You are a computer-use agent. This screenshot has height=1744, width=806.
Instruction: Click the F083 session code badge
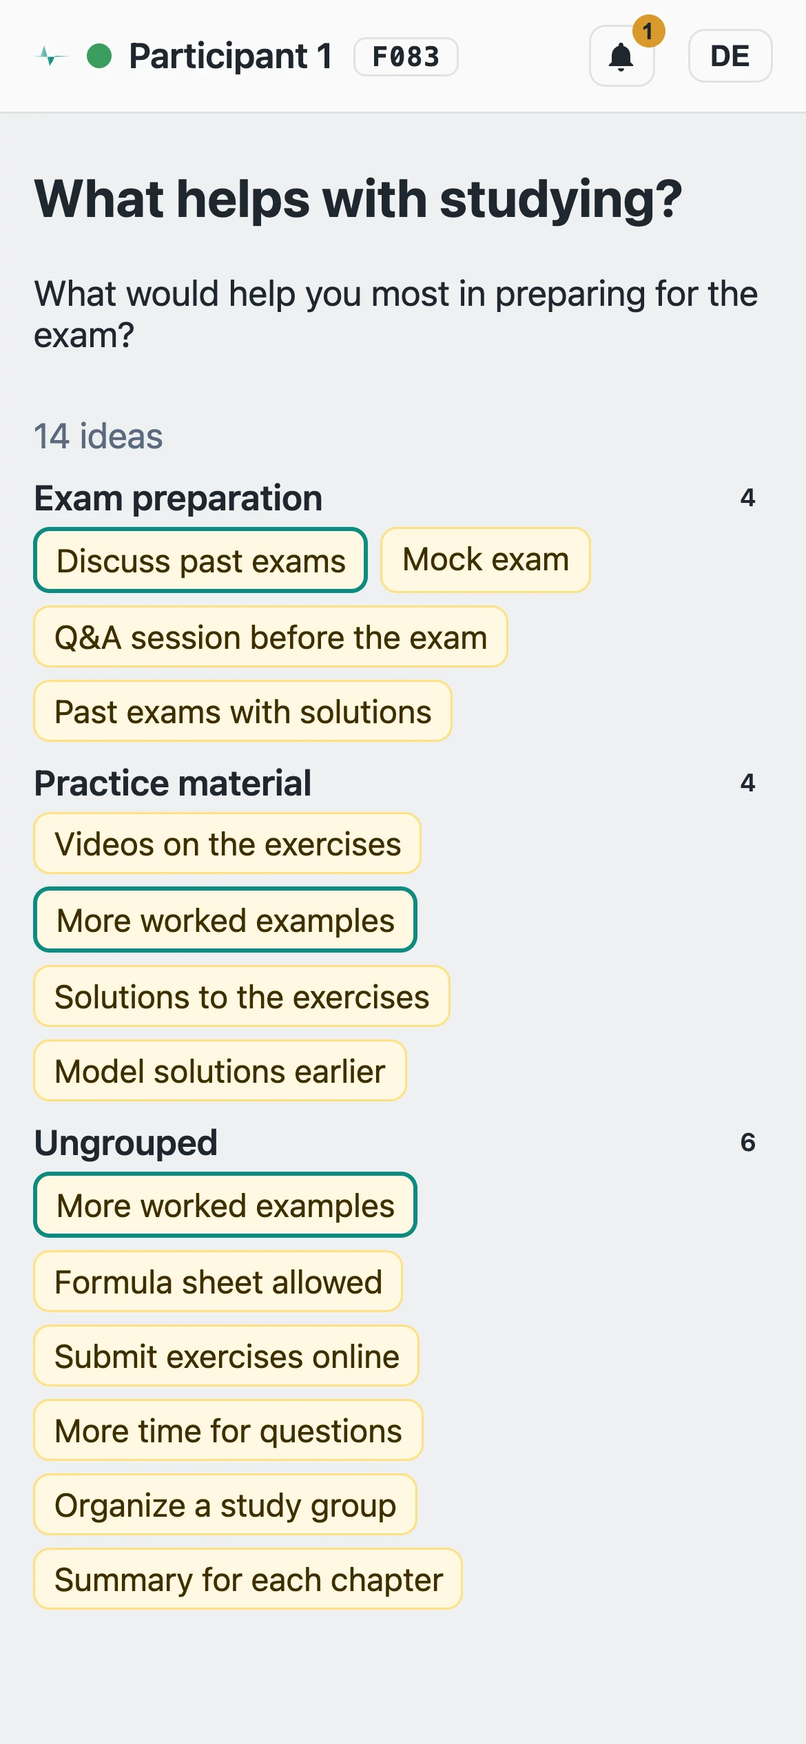tap(406, 56)
